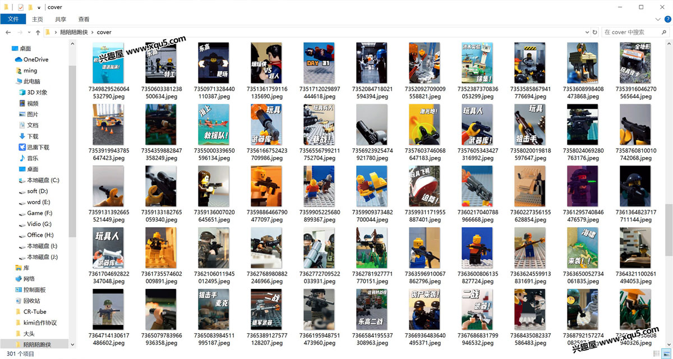Click the sidebar scrollbar down arrow

tap(72, 344)
